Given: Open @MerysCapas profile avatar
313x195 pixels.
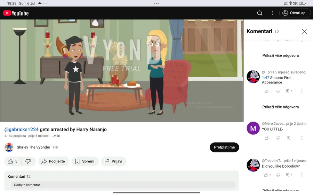Looking at the screenshot, I should [x=253, y=128].
